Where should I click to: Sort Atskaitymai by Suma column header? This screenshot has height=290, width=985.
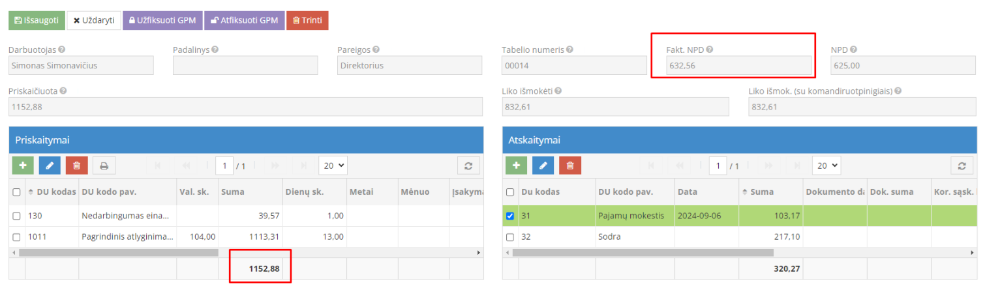coord(760,192)
